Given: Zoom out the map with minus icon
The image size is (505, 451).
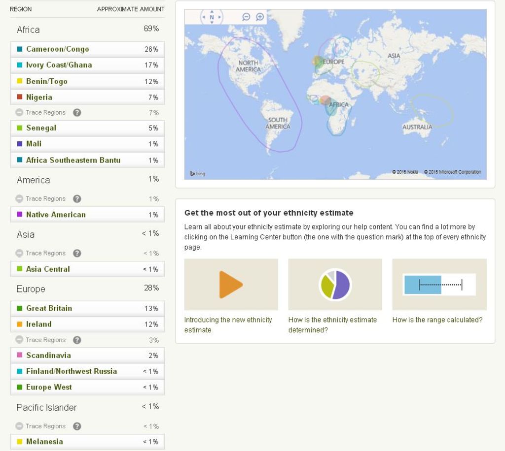Looking at the screenshot, I should (x=246, y=17).
